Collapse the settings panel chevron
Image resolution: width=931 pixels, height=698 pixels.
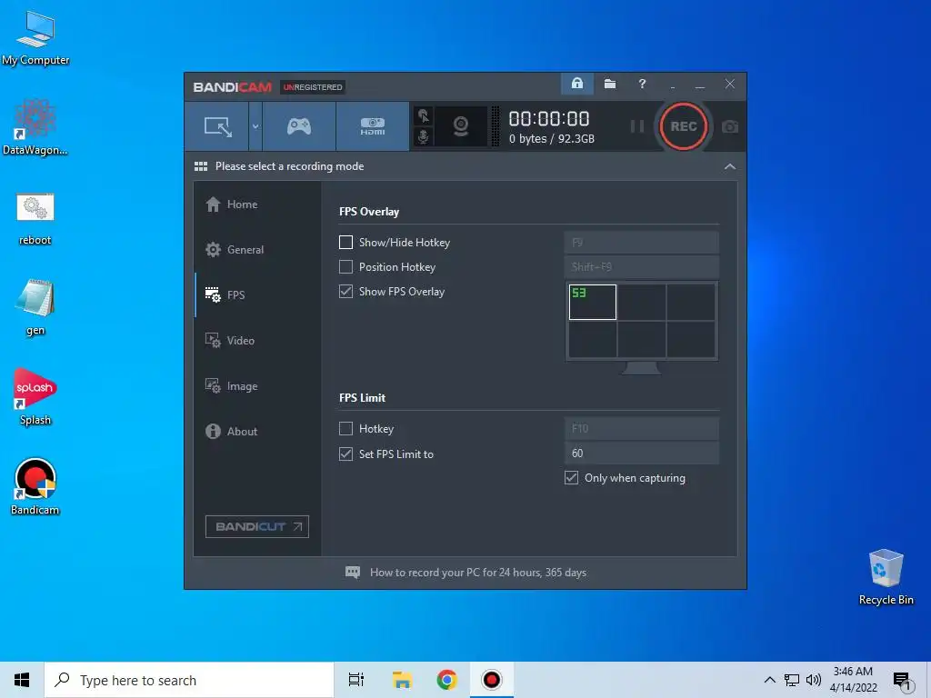pyautogui.click(x=730, y=167)
